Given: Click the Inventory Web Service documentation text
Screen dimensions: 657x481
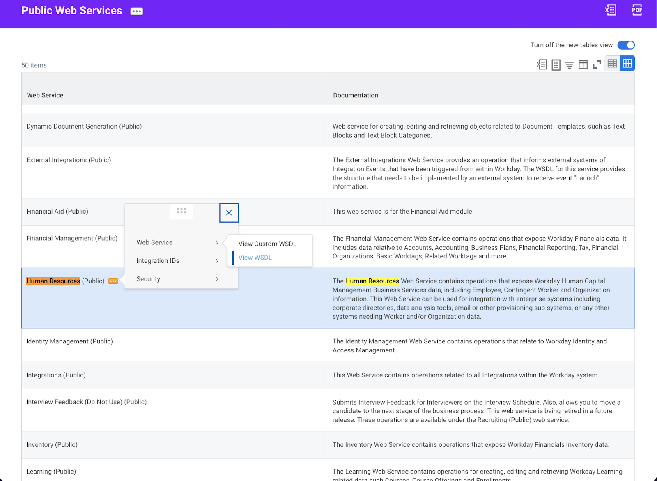Looking at the screenshot, I should [x=471, y=444].
